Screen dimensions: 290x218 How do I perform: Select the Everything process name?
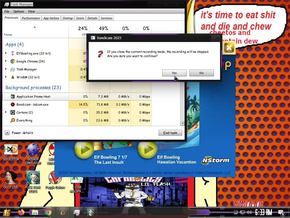click(24, 120)
